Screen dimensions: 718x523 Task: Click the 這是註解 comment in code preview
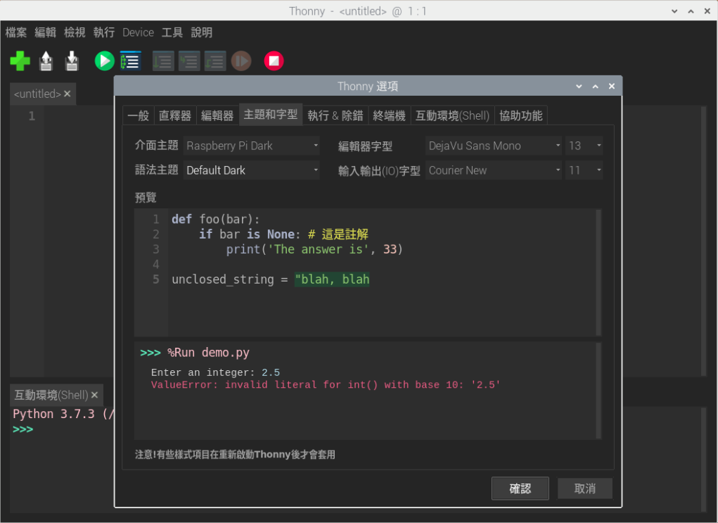pyautogui.click(x=345, y=234)
